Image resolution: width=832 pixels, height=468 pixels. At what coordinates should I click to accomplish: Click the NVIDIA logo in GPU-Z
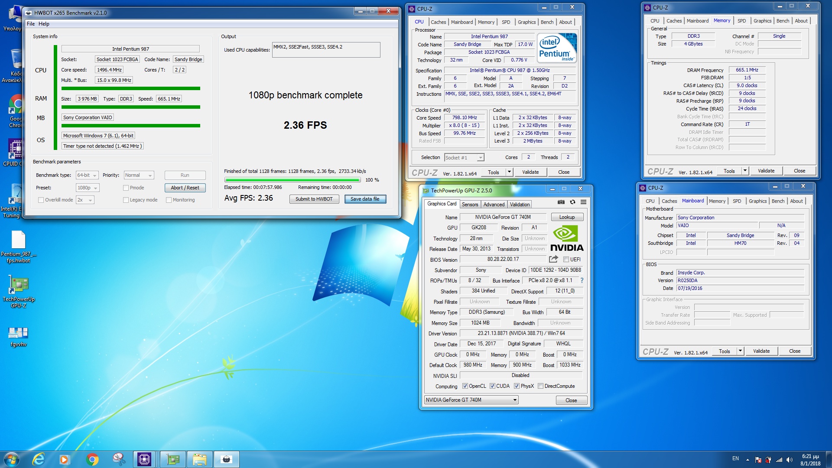coord(567,238)
